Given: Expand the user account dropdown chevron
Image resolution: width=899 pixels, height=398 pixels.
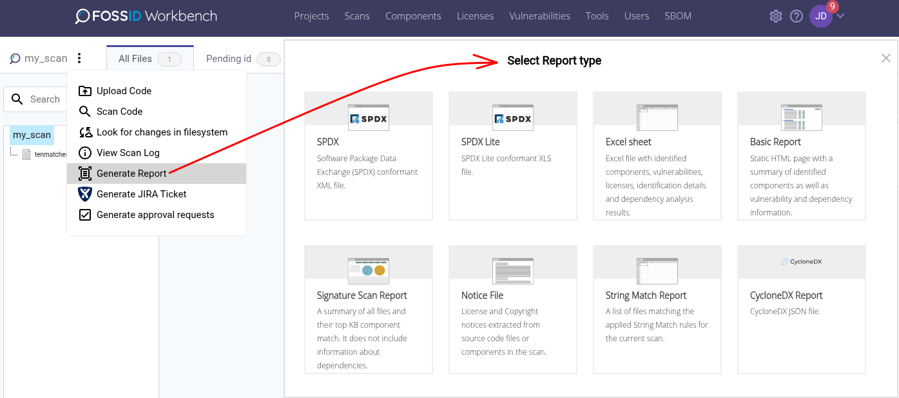Looking at the screenshot, I should click(840, 16).
